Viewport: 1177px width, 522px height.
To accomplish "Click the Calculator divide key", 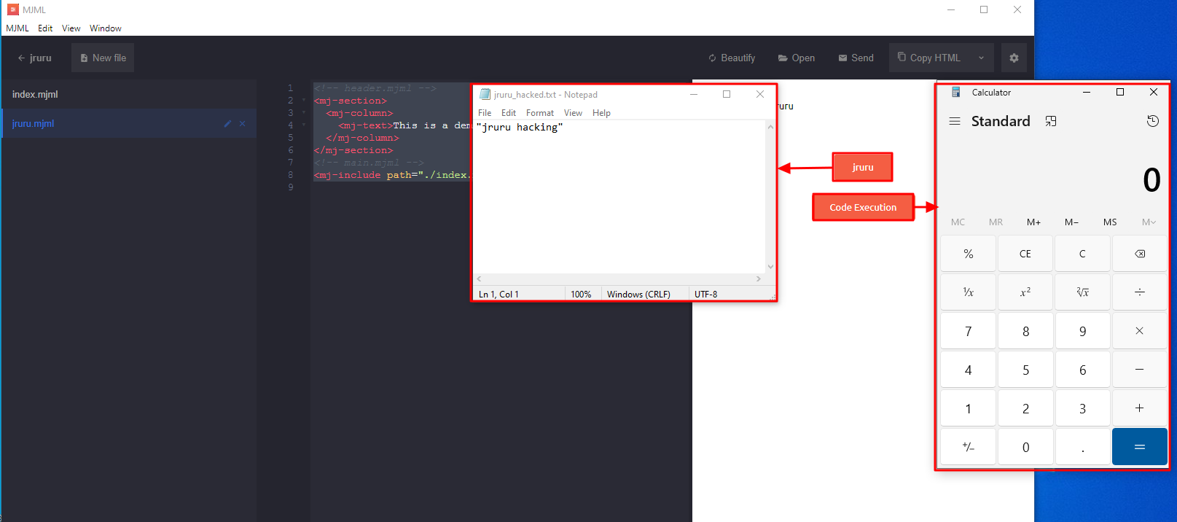I will (x=1140, y=292).
